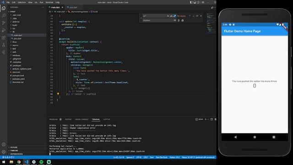Switch to the DEBUG CONSOLE panel tab
The image size is (293, 165).
[81, 119]
